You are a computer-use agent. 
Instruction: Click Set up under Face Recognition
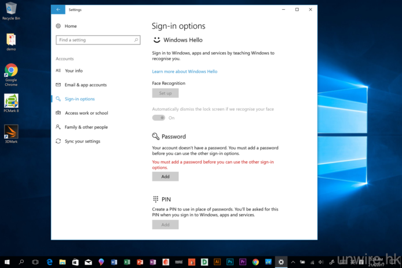(x=165, y=93)
